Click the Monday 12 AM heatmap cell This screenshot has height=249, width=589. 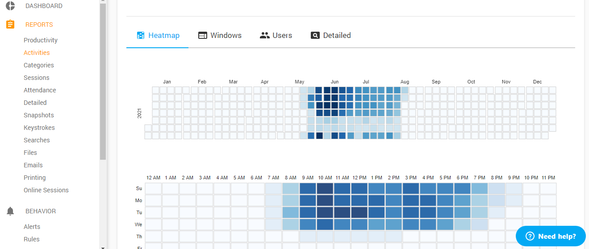tap(153, 200)
